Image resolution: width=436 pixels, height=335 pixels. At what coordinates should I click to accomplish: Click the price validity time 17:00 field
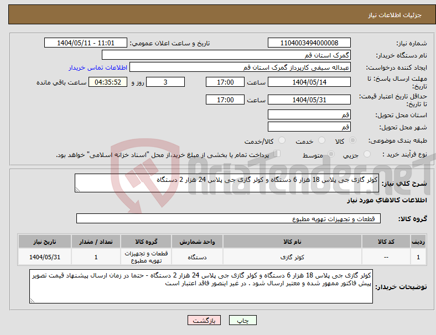225,100
